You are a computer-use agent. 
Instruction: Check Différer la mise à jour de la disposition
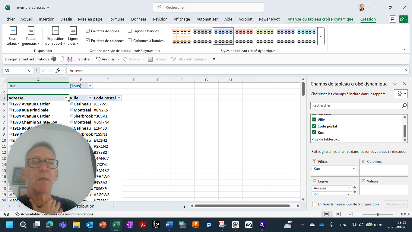coord(314,204)
